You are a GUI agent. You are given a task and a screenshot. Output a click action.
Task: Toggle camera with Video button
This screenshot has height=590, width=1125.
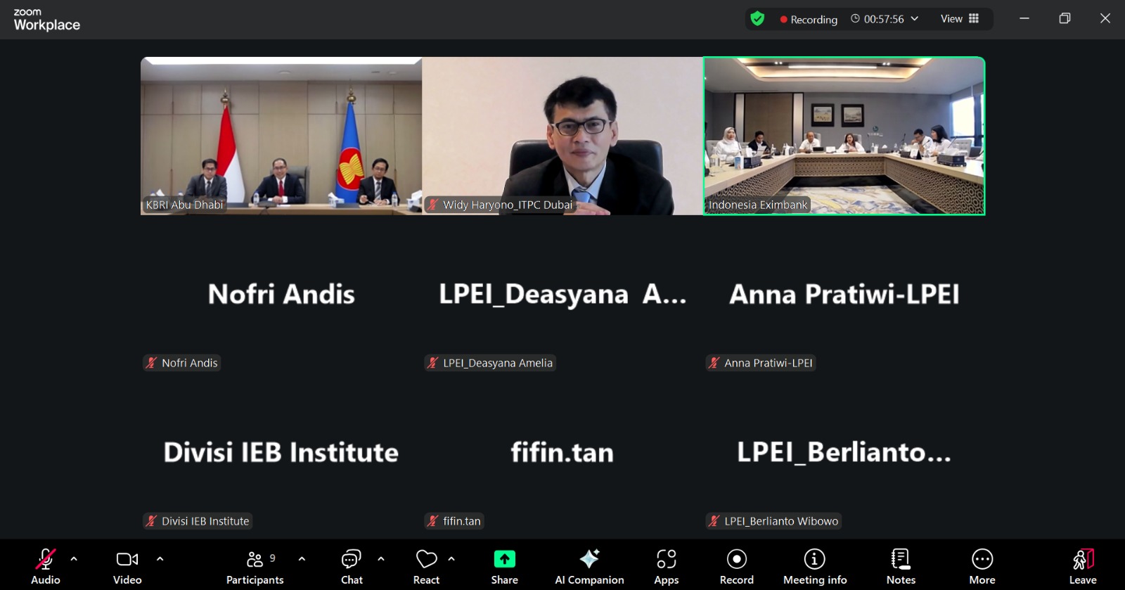(x=127, y=566)
